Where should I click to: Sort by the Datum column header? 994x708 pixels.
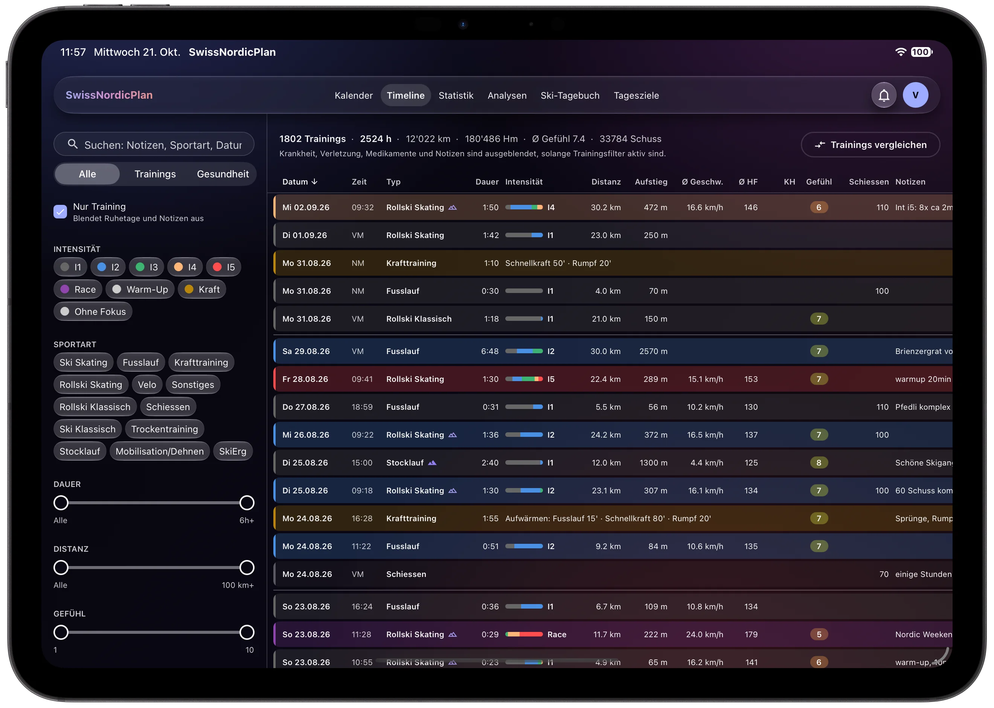pyautogui.click(x=300, y=182)
